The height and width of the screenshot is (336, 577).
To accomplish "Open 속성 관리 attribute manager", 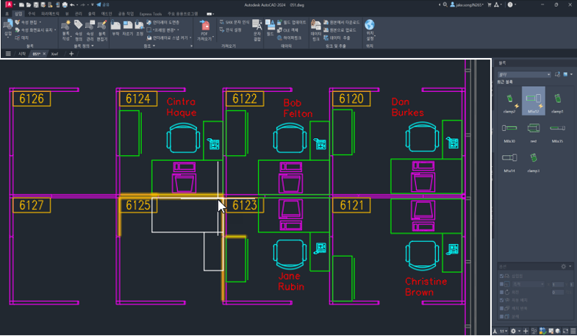I will (90, 30).
